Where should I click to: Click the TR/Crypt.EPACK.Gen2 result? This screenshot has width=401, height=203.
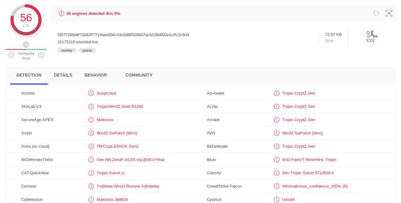point(117,146)
